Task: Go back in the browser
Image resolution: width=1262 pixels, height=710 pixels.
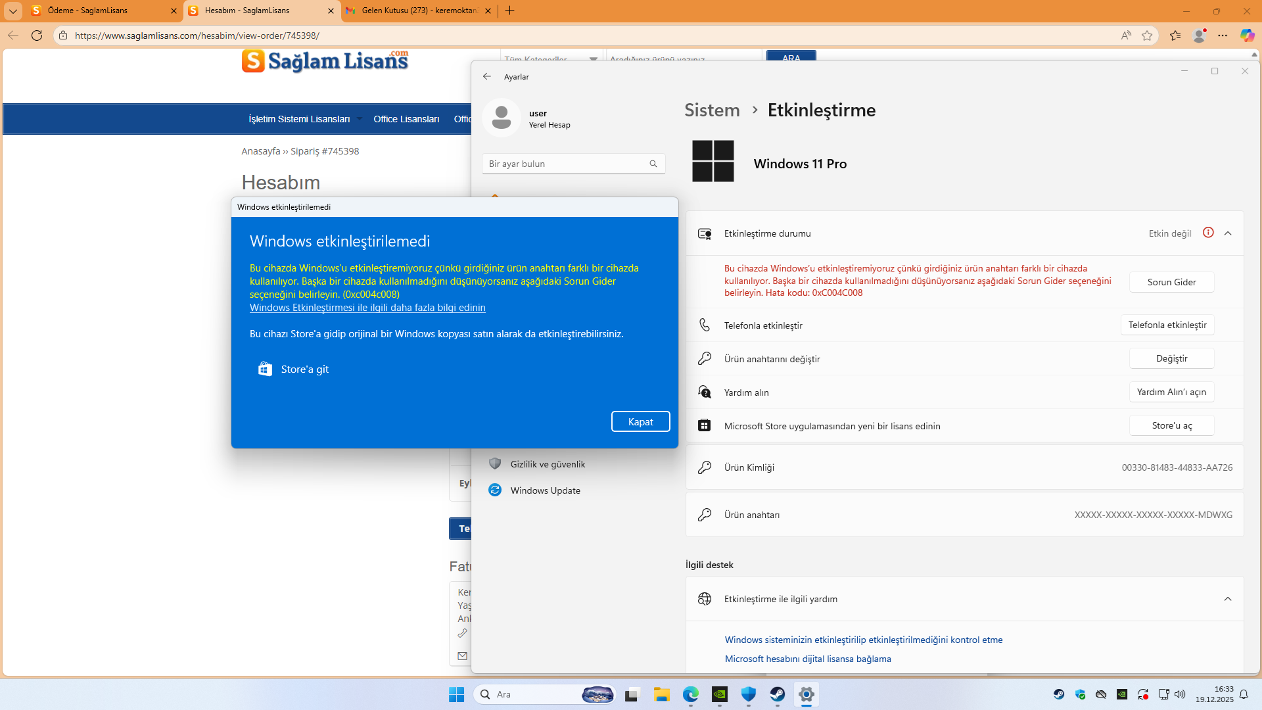Action: pyautogui.click(x=13, y=35)
